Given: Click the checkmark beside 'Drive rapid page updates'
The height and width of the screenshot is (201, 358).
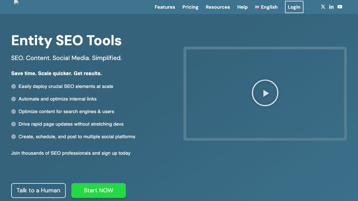Looking at the screenshot, I should click(13, 124).
